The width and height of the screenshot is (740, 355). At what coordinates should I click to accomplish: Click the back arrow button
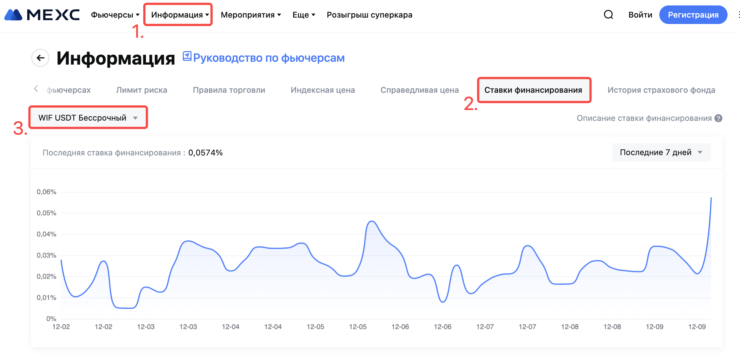click(x=40, y=58)
